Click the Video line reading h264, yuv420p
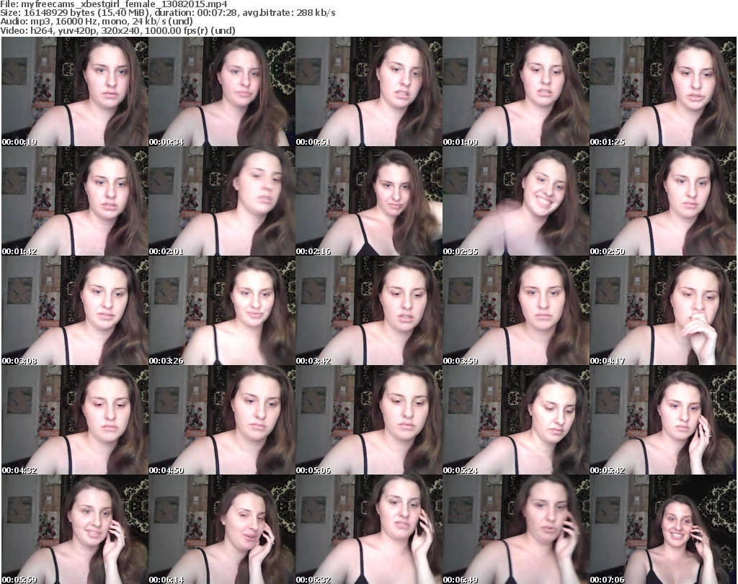 pyautogui.click(x=117, y=30)
